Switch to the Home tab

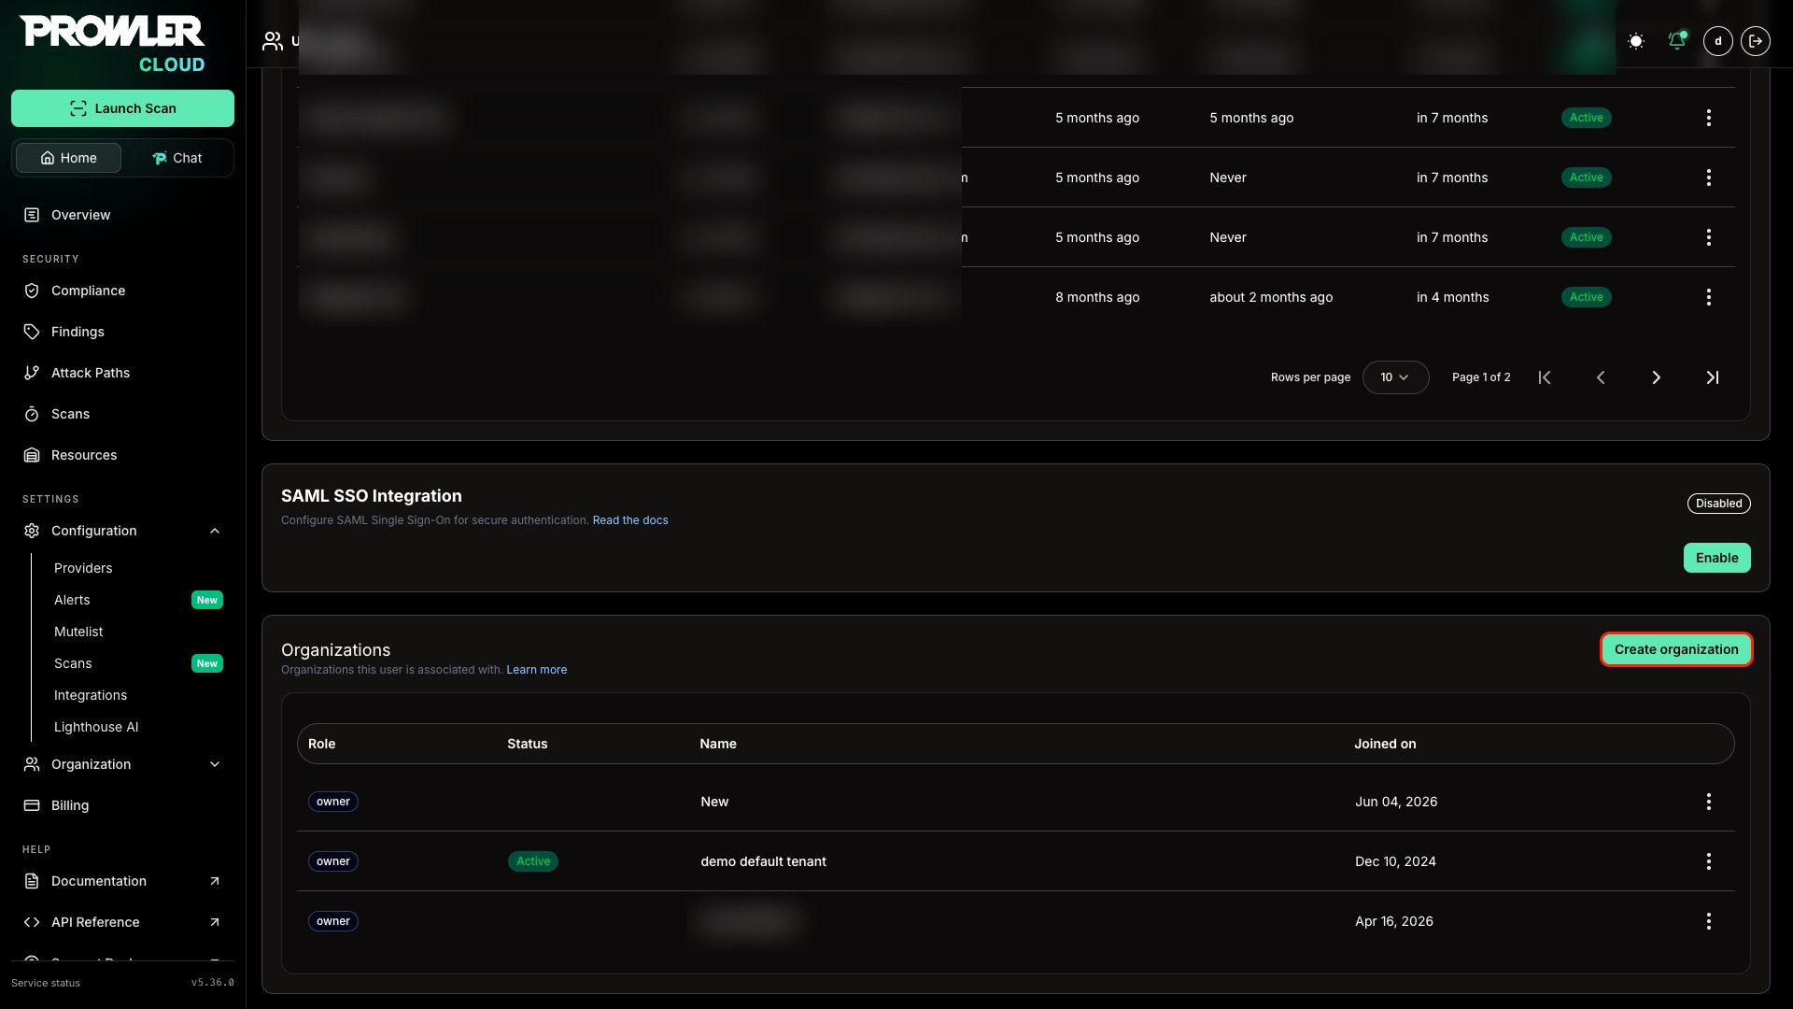coord(68,158)
